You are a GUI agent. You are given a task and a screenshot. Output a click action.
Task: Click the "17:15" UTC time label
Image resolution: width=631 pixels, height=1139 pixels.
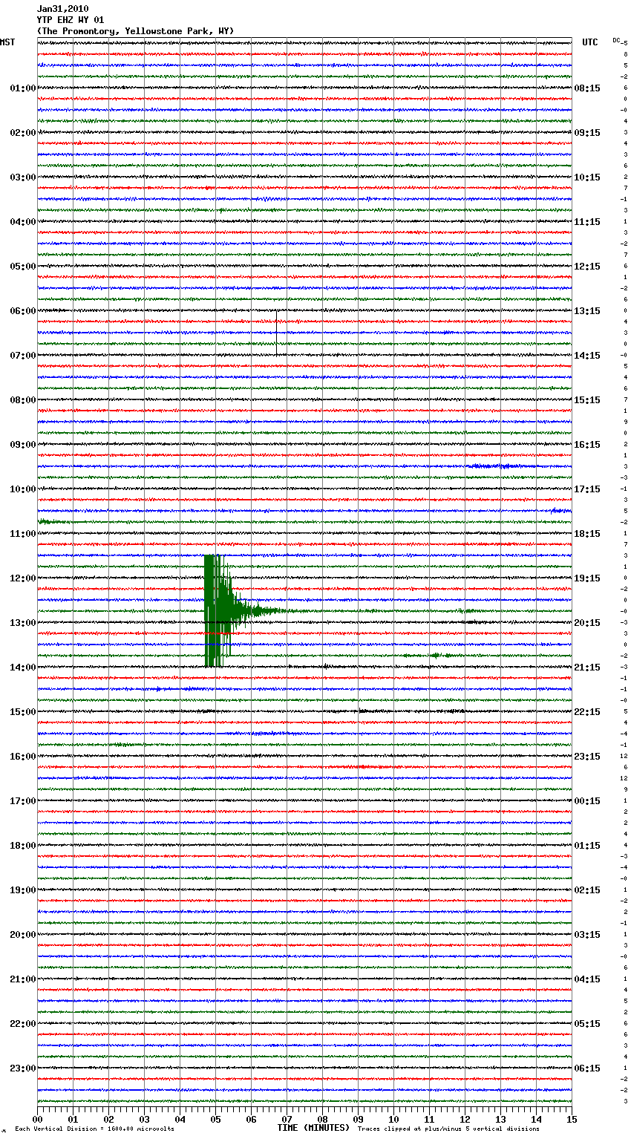point(587,489)
